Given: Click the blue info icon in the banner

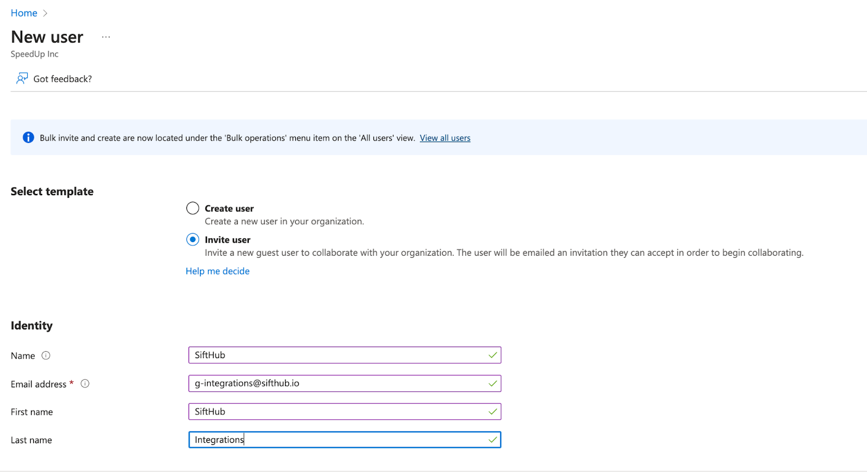Looking at the screenshot, I should 28,138.
